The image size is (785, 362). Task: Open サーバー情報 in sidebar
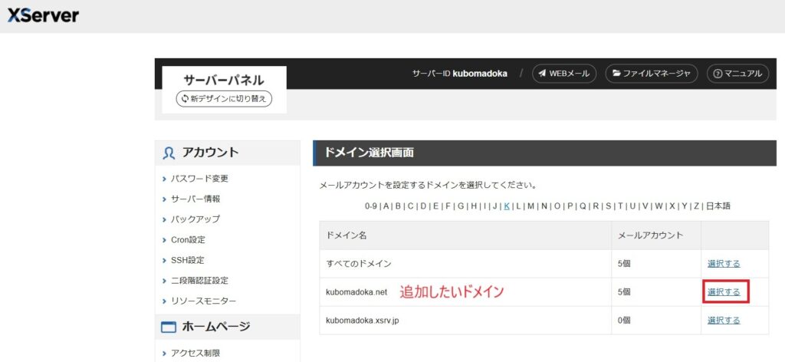(195, 199)
